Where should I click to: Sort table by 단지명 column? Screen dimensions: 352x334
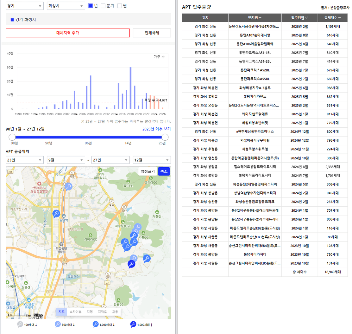(x=255, y=18)
